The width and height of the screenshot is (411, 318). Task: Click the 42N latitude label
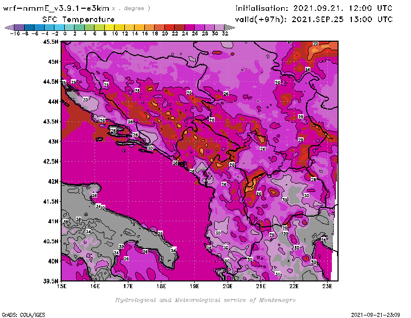pyautogui.click(x=53, y=181)
